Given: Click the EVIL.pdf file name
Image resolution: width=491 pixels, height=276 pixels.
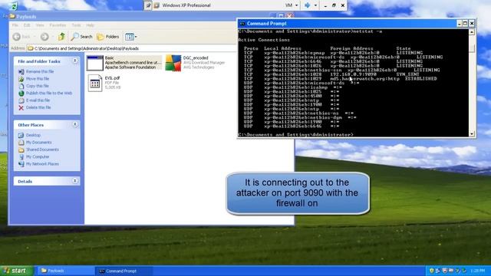Looking at the screenshot, I should [112, 78].
